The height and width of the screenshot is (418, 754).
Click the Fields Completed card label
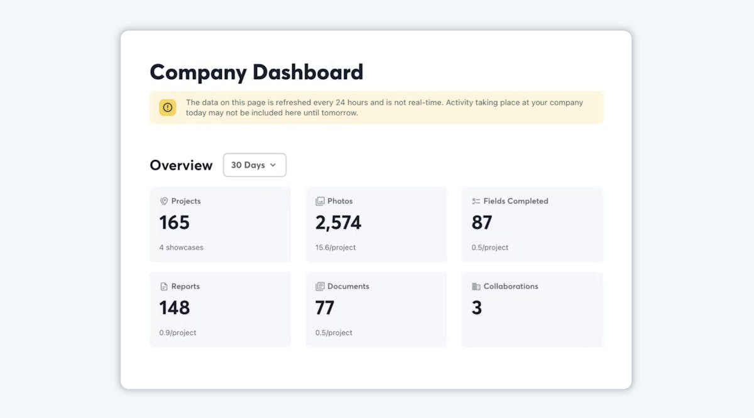point(516,201)
